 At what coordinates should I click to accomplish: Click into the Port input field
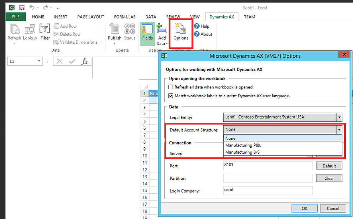(268, 166)
